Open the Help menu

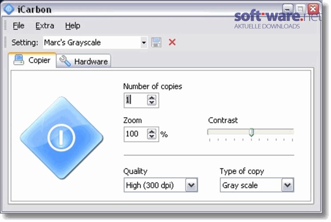(72, 26)
